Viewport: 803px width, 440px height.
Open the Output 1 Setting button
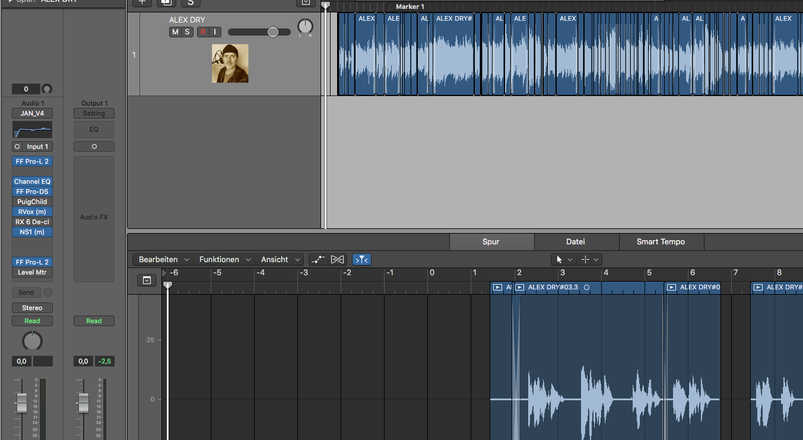[x=94, y=113]
